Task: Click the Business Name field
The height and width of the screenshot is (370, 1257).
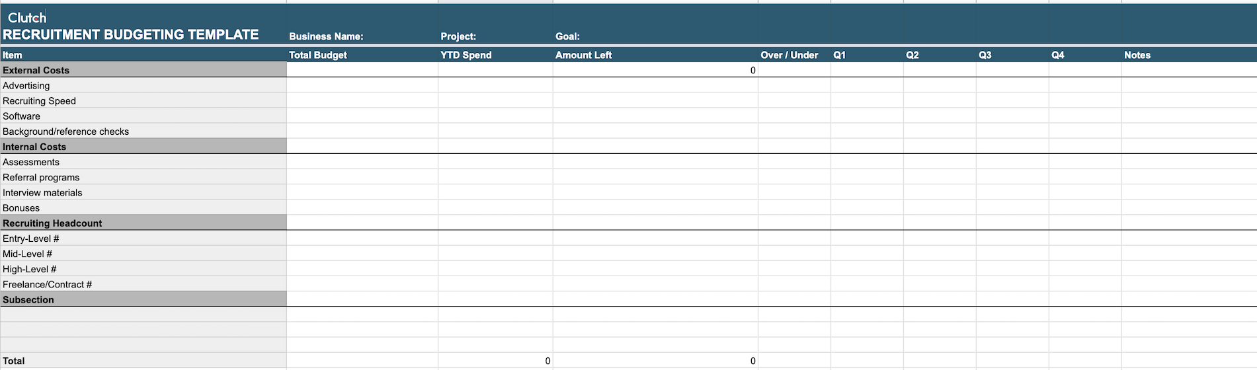Action: (x=326, y=36)
